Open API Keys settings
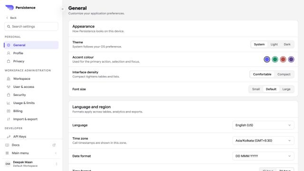The width and height of the screenshot is (304, 171). 31,136
